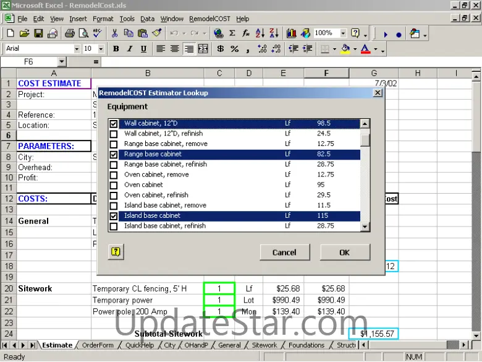Go to last sheet with tab scroll button
The image size is (482, 362).
33,345
